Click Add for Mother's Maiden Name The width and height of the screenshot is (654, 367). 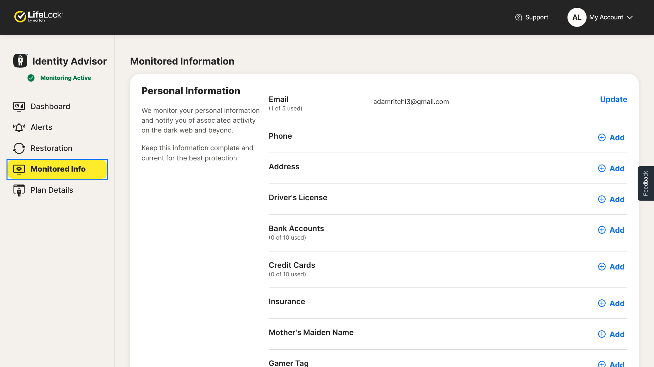[x=617, y=335]
